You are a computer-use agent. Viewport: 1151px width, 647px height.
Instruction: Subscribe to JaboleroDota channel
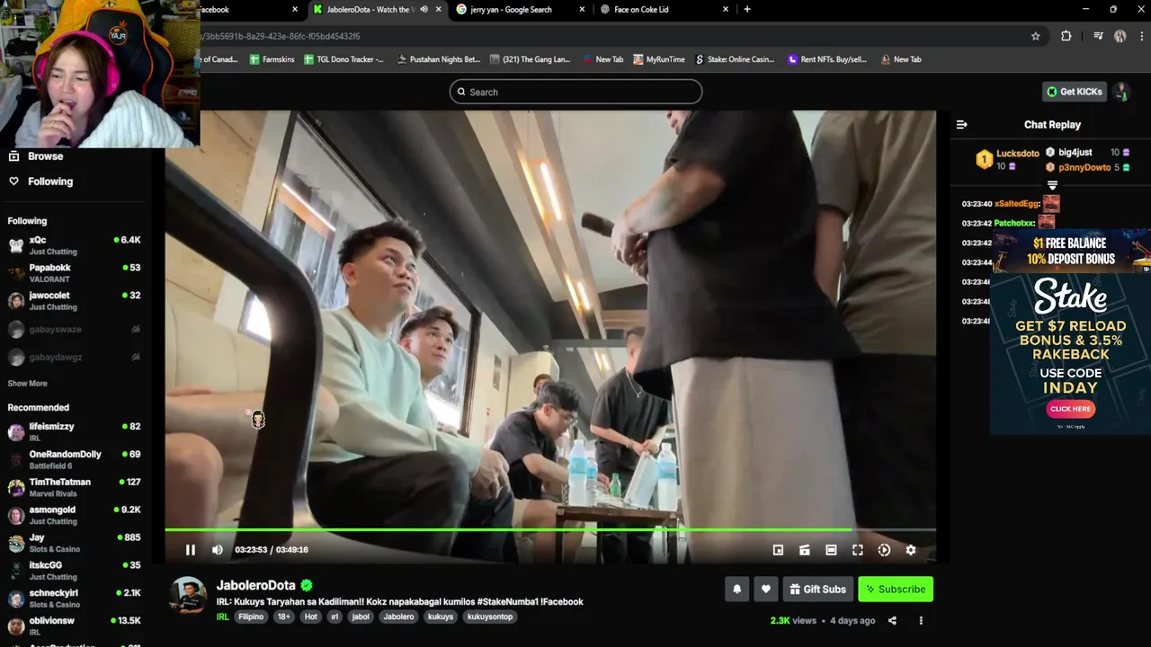(896, 589)
